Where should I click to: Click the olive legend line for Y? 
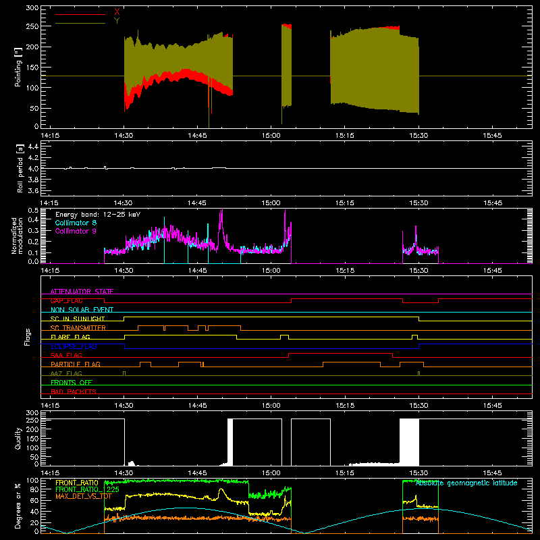[x=80, y=23]
